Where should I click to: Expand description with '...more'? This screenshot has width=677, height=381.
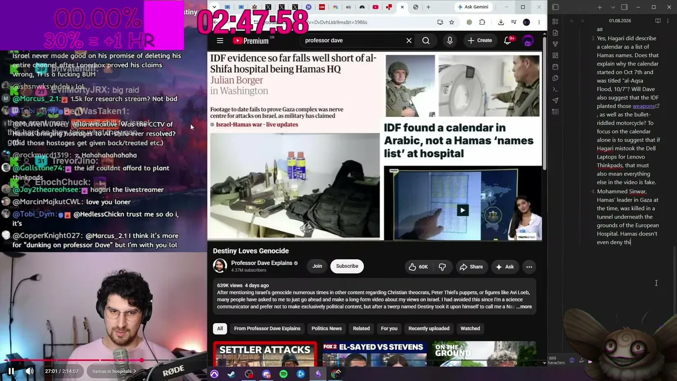pyautogui.click(x=524, y=307)
